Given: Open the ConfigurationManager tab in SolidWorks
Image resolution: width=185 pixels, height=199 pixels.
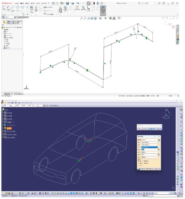Looking at the screenshot, I should point(13,22).
